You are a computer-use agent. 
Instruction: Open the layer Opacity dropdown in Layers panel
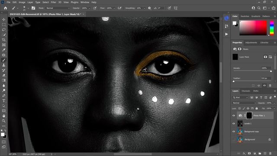click(274, 103)
